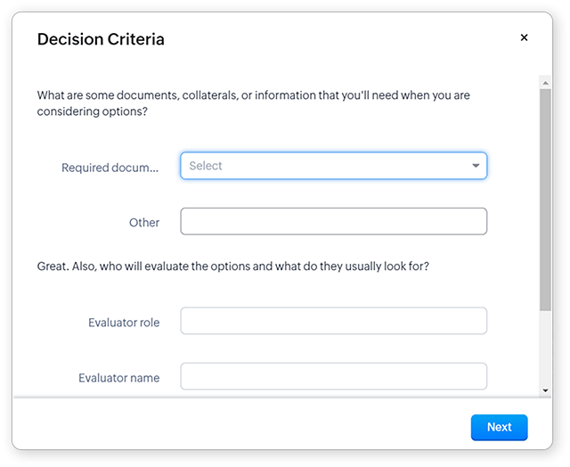Click the vertical scrollbar thumb
The image size is (570, 467).
pyautogui.click(x=545, y=196)
